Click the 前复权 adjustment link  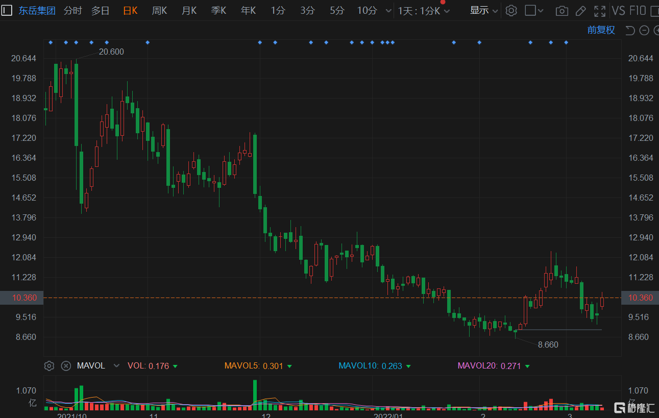(x=601, y=30)
